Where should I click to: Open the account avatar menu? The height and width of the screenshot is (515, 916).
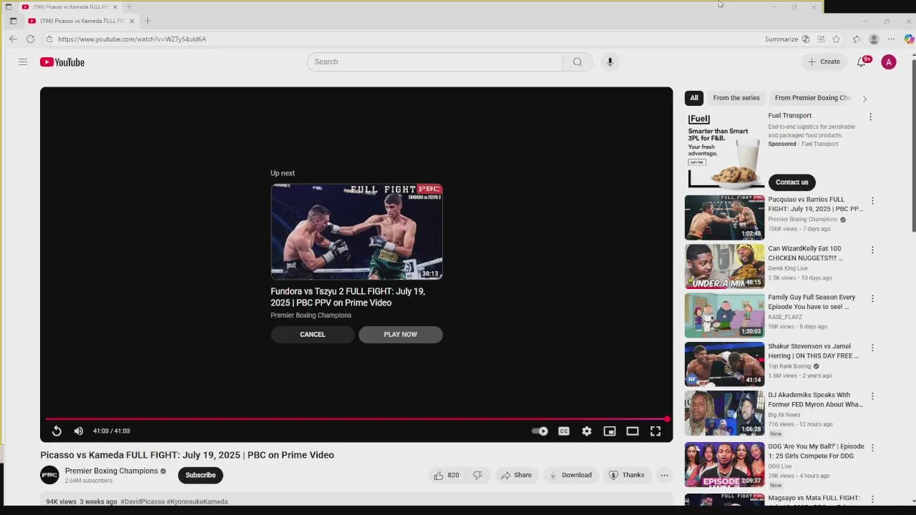tap(889, 62)
